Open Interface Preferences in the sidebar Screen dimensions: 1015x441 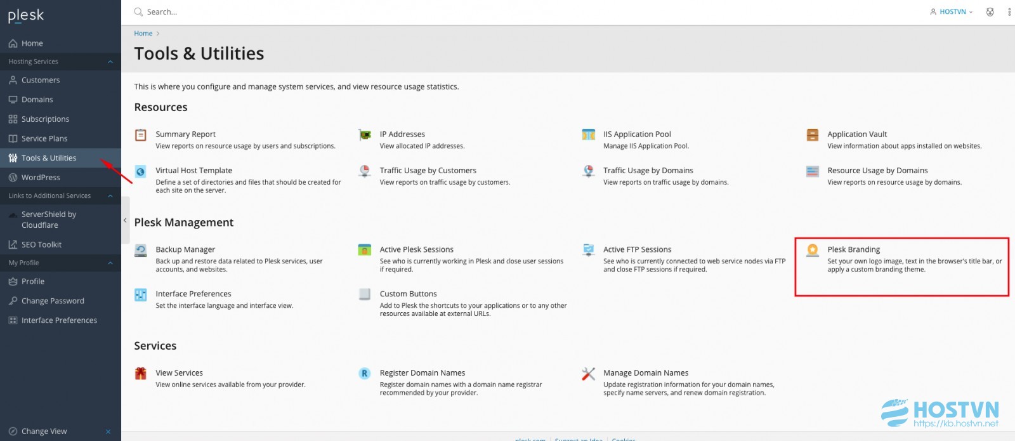[60, 320]
